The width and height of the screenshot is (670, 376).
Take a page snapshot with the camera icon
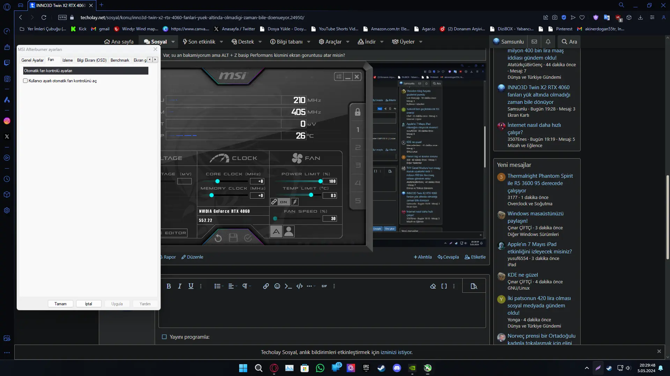555,17
